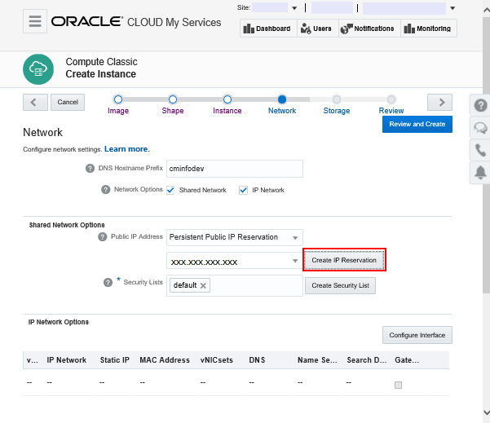Click the help question mark sidebar icon
Screen dimensions: 490x423
coord(480,105)
